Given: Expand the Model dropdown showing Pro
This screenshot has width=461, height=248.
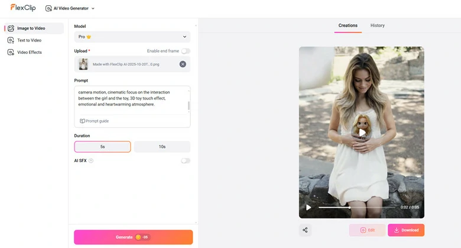Looking at the screenshot, I should (x=132, y=37).
